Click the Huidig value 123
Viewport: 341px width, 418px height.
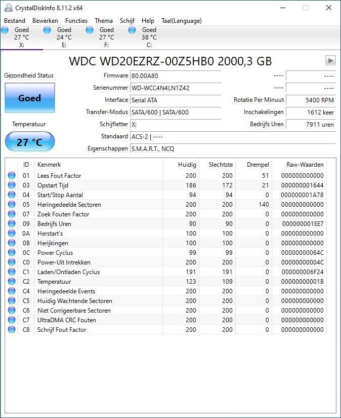(191, 281)
